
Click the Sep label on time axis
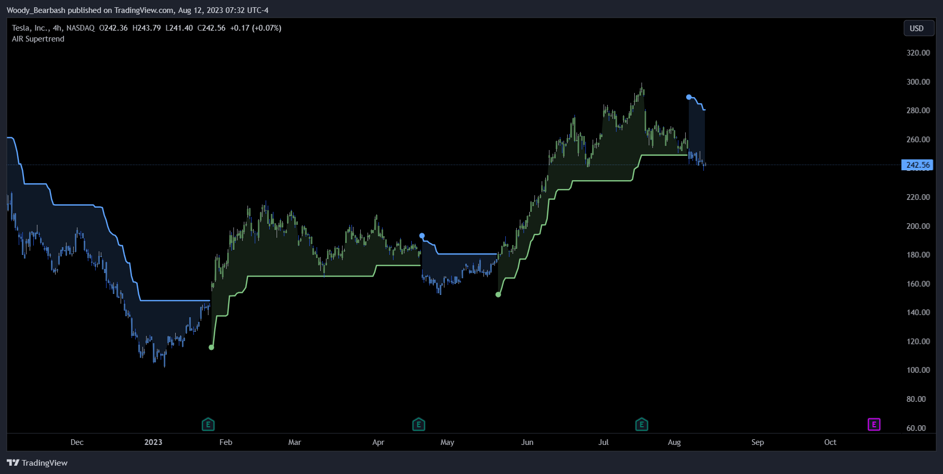[757, 442]
